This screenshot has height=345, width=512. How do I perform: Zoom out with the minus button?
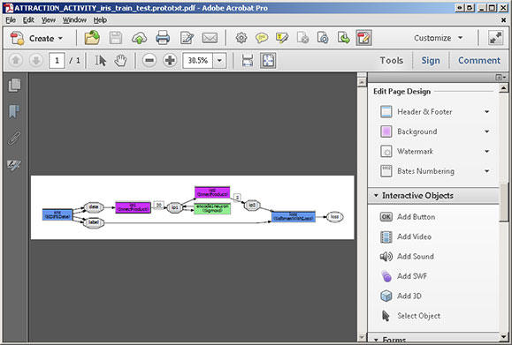click(149, 61)
